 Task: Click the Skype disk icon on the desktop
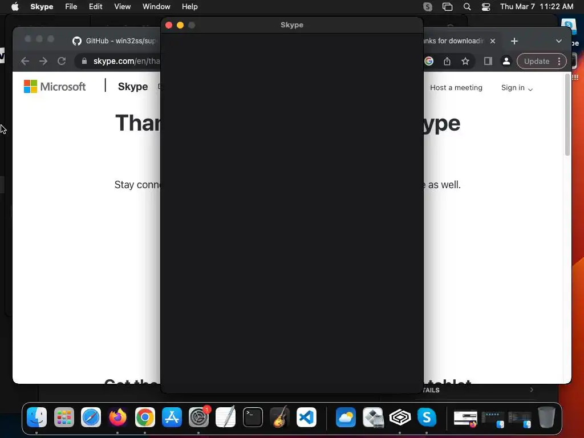[569, 26]
